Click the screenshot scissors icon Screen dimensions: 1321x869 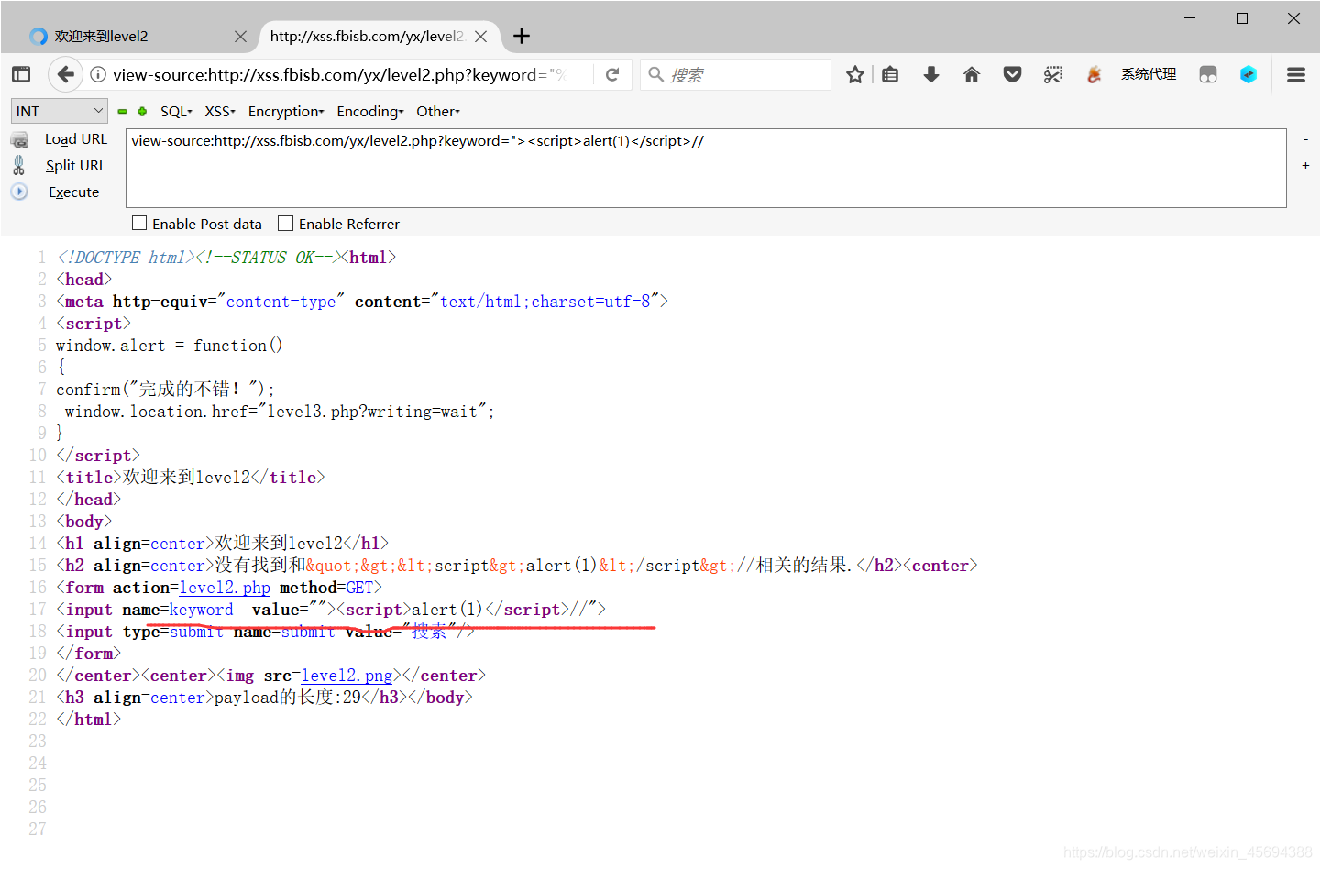point(1053,74)
